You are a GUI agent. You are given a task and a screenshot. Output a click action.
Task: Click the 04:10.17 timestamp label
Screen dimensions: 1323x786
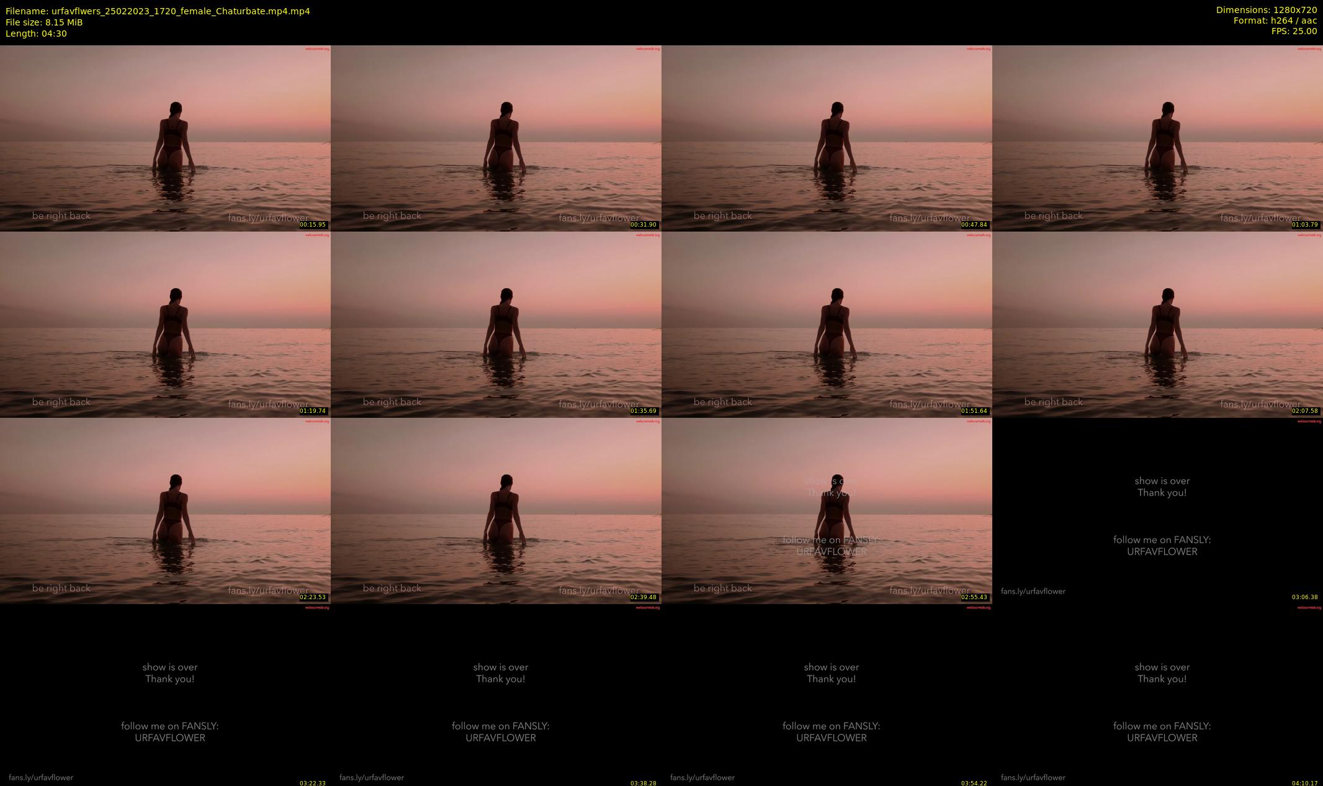pos(1305,783)
